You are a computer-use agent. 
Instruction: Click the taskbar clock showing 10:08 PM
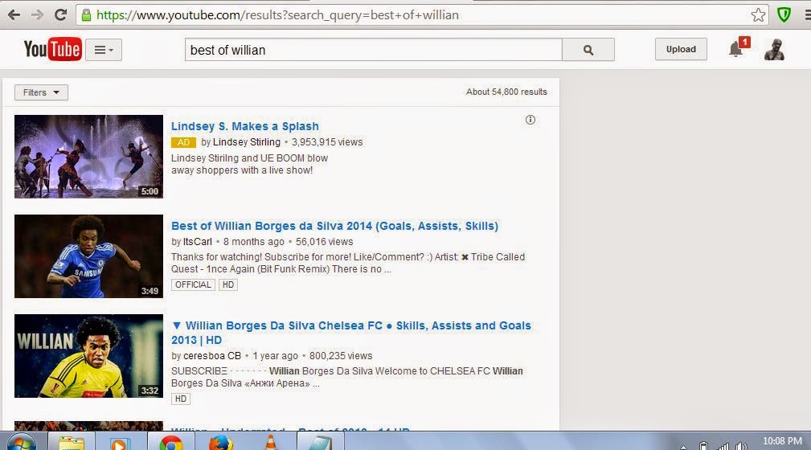point(782,441)
